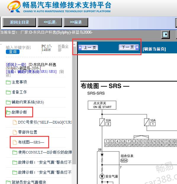Go to next page with 下一页
This screenshot has height=184, width=177.
129,47
